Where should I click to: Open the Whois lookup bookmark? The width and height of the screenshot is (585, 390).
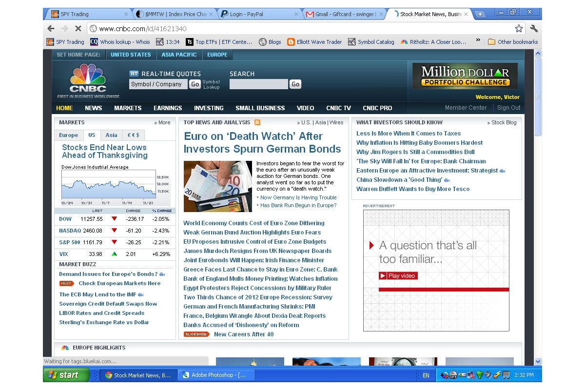[x=120, y=42]
